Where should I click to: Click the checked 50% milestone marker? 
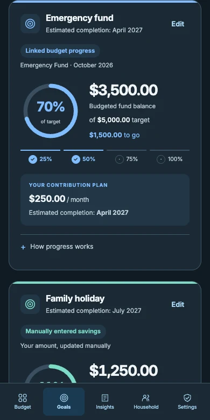tap(76, 159)
